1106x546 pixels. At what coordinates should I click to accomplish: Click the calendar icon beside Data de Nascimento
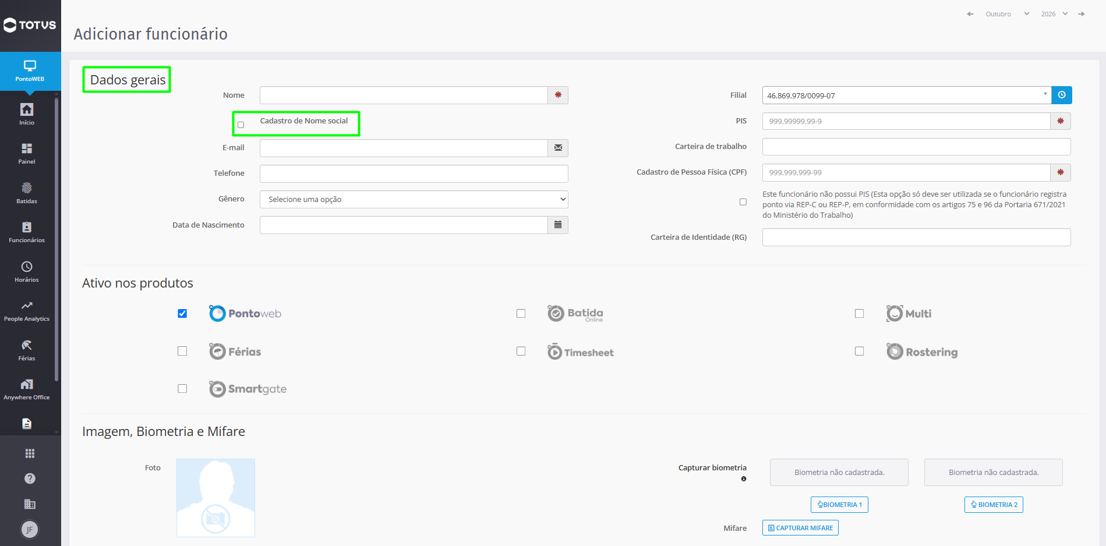click(558, 225)
